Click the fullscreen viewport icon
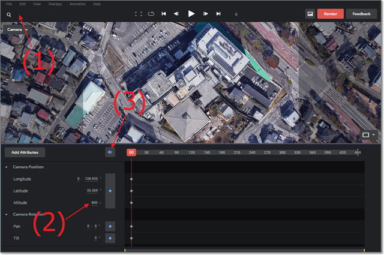 (138, 14)
